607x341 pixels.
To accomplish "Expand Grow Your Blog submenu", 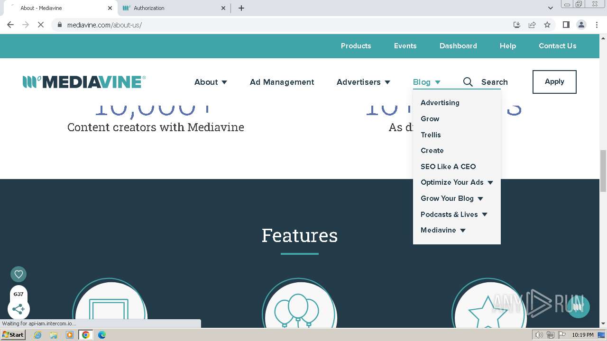I will point(480,198).
